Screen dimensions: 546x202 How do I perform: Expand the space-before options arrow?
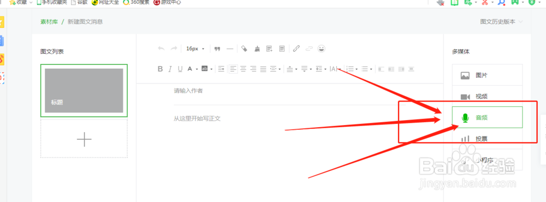[x=296, y=69]
